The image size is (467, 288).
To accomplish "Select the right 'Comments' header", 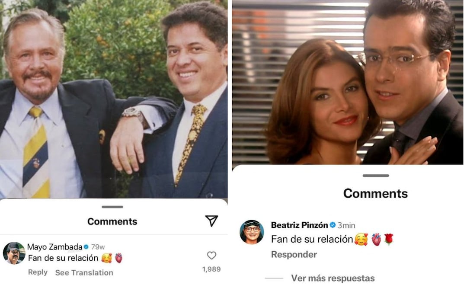I will click(375, 193).
